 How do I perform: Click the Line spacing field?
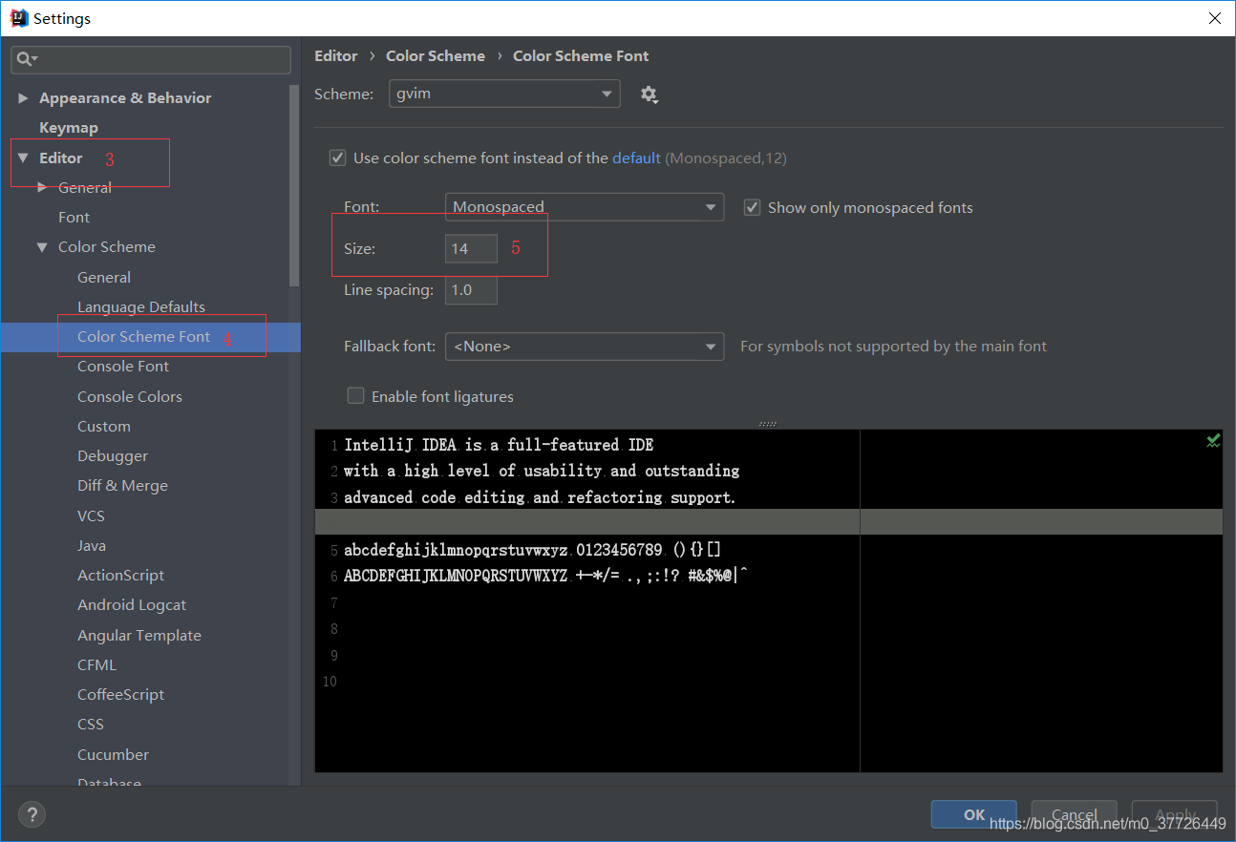(471, 289)
